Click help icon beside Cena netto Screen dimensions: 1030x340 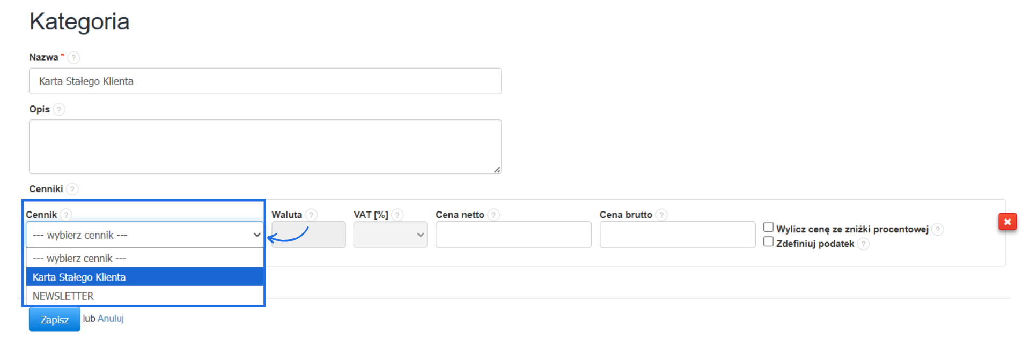(x=494, y=215)
